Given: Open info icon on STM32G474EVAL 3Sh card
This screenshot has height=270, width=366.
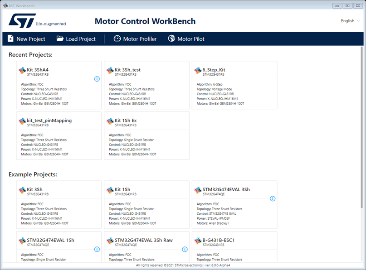Looking at the screenshot, I should [273, 198].
